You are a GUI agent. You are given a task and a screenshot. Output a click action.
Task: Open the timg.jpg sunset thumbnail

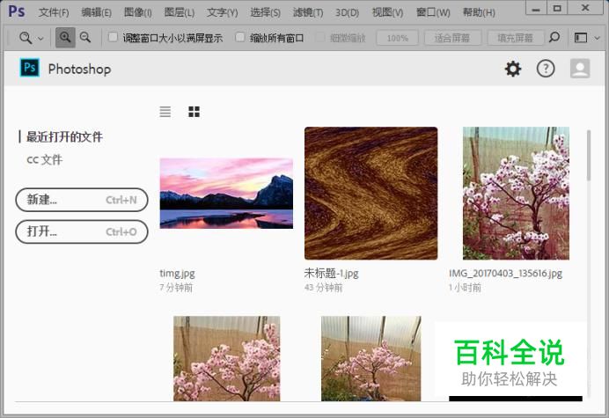226,193
